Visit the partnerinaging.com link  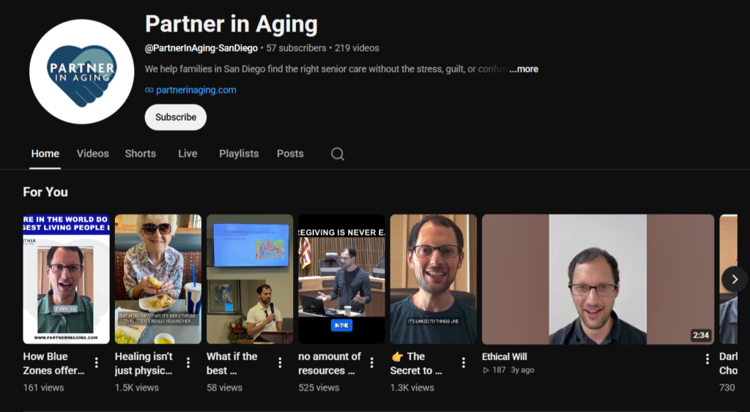click(x=196, y=90)
